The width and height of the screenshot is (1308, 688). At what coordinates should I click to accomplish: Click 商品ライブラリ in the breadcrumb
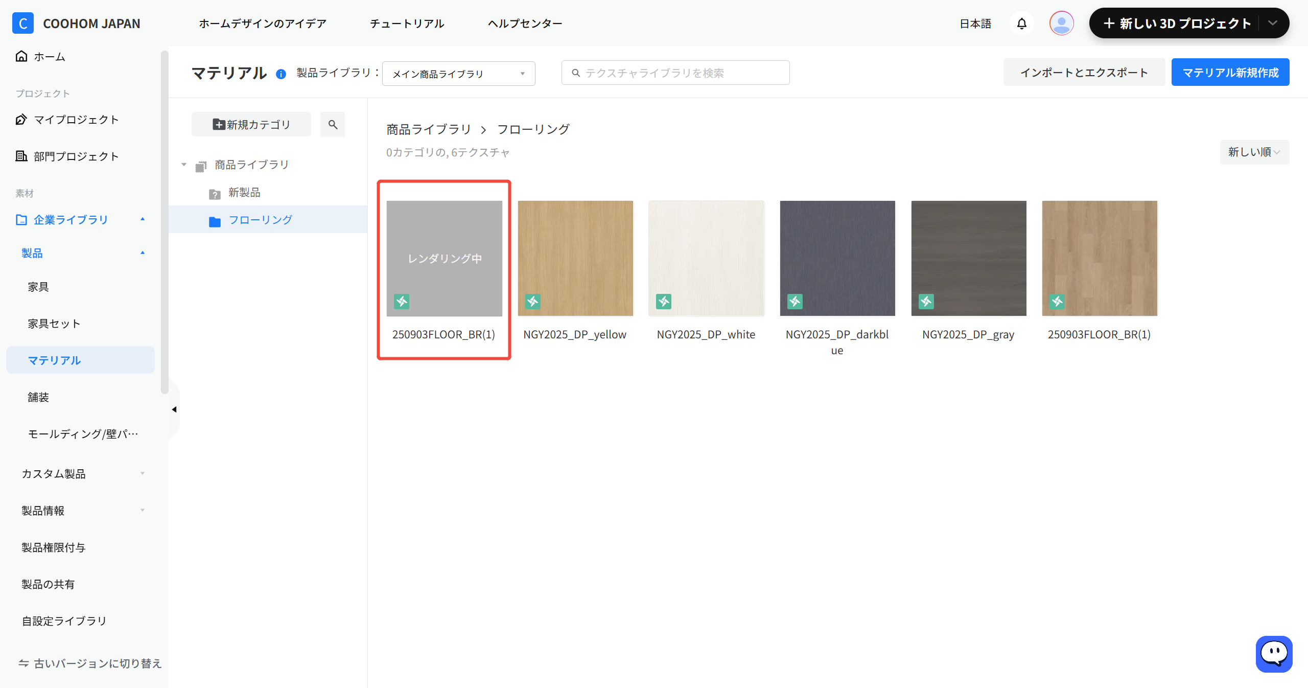point(429,129)
